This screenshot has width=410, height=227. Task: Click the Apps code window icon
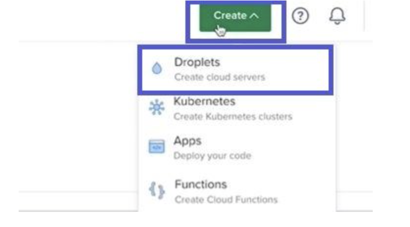point(156,146)
